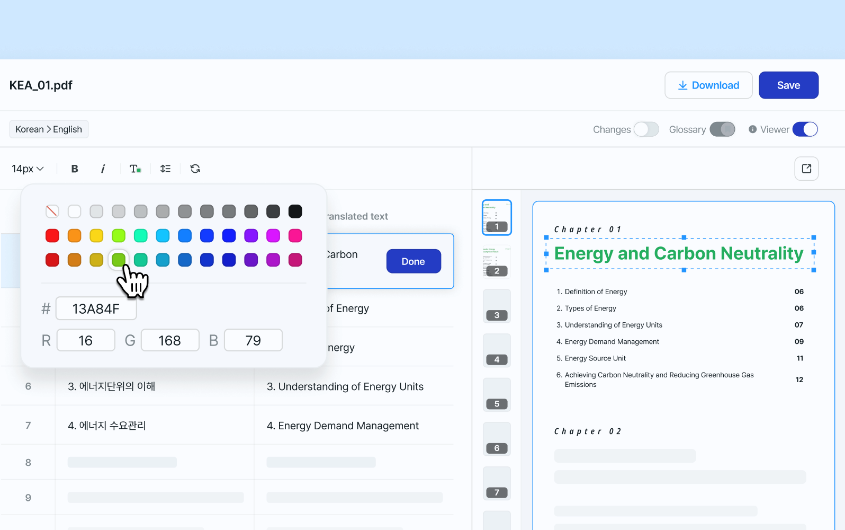Click the refresh translation icon
Screen dimensions: 845x530
click(195, 169)
